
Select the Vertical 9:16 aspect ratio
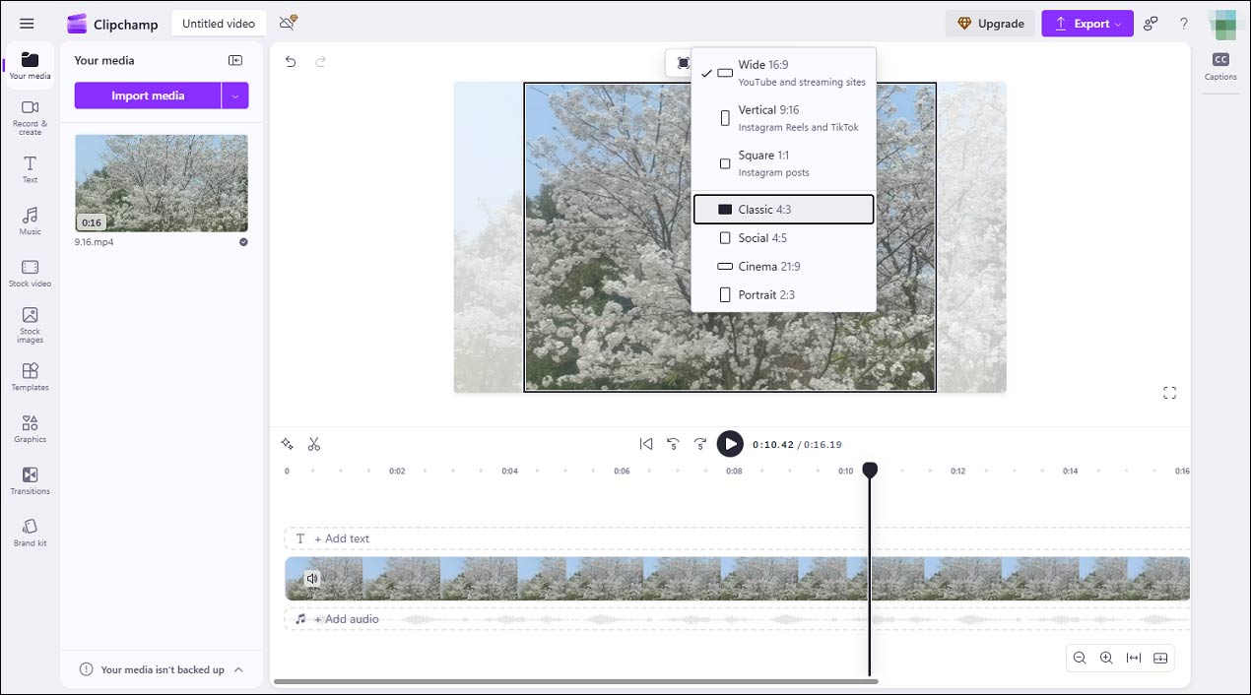783,117
